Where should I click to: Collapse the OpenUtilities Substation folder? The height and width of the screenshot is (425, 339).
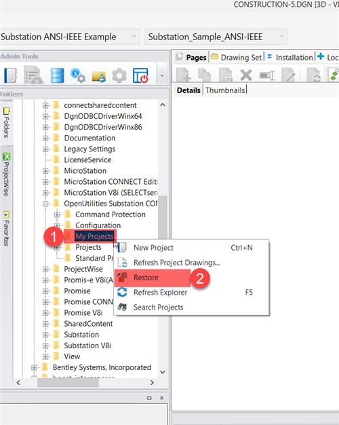45,204
